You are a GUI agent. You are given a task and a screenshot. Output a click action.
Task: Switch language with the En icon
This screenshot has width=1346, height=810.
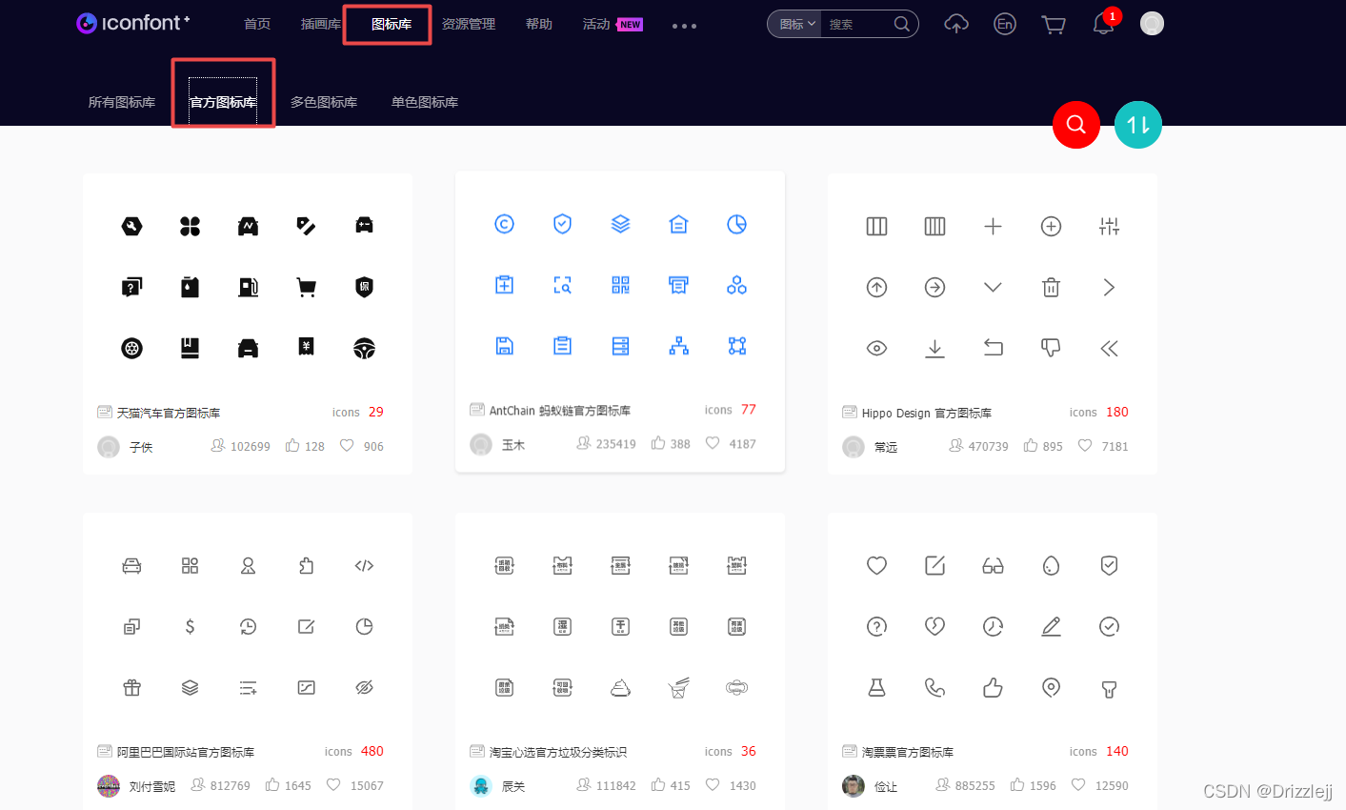(x=1004, y=24)
